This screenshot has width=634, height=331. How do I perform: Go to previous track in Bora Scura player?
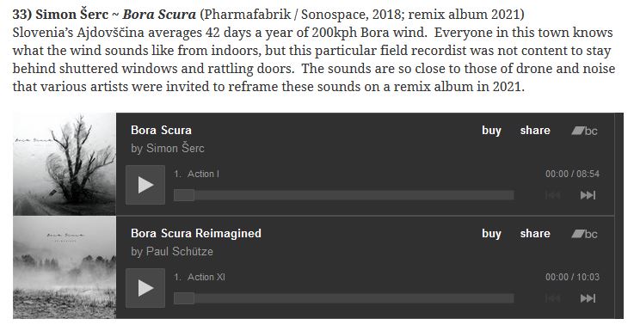(x=553, y=195)
